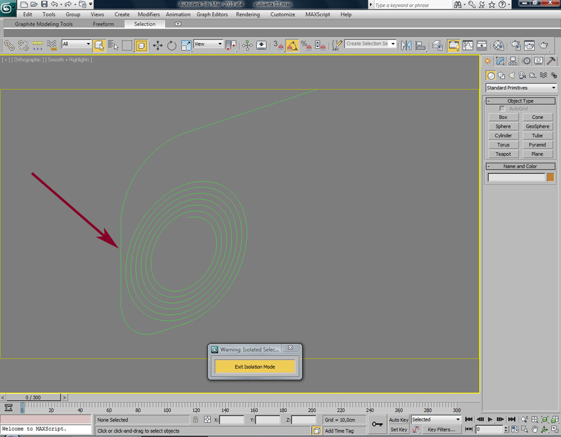The image size is (561, 437).
Task: Open reference coordinate View dropdown
Action: [208, 44]
